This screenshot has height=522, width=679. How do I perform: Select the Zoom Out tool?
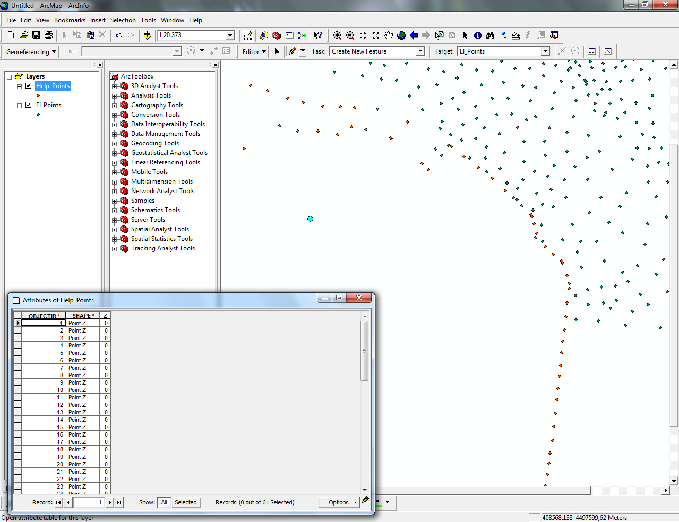[350, 36]
